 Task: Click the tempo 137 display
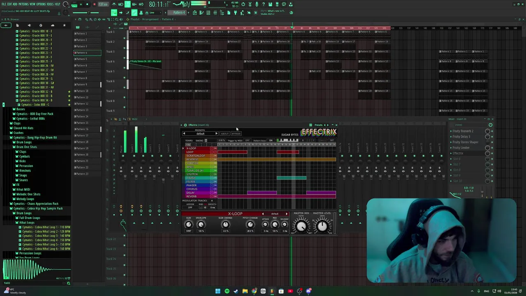[x=103, y=5]
